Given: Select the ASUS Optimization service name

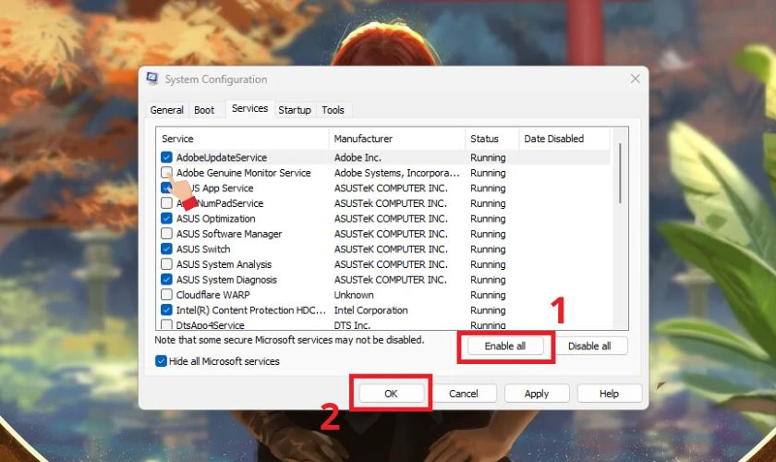Looking at the screenshot, I should coord(216,218).
